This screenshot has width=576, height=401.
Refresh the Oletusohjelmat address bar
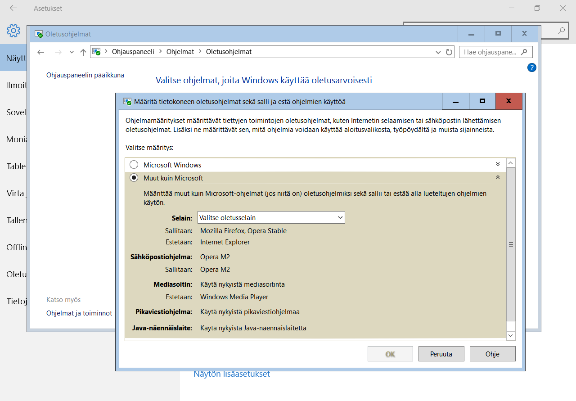tap(449, 52)
